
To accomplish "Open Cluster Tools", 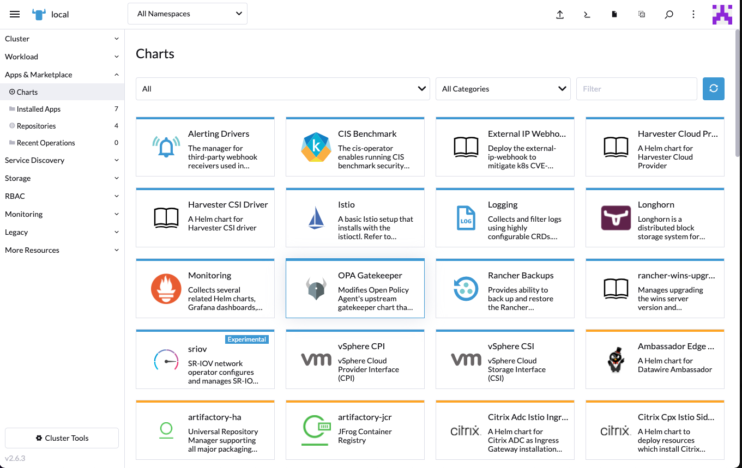I will coord(62,437).
